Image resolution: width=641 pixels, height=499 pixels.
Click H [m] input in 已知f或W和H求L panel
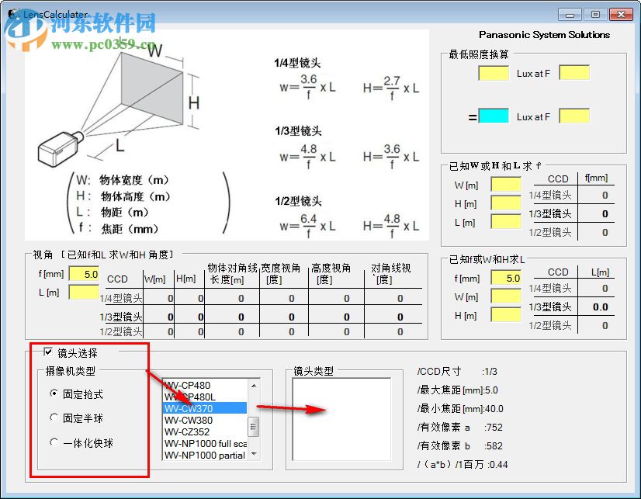click(506, 315)
